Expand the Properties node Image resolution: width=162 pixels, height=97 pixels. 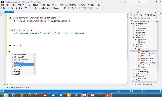134,26
